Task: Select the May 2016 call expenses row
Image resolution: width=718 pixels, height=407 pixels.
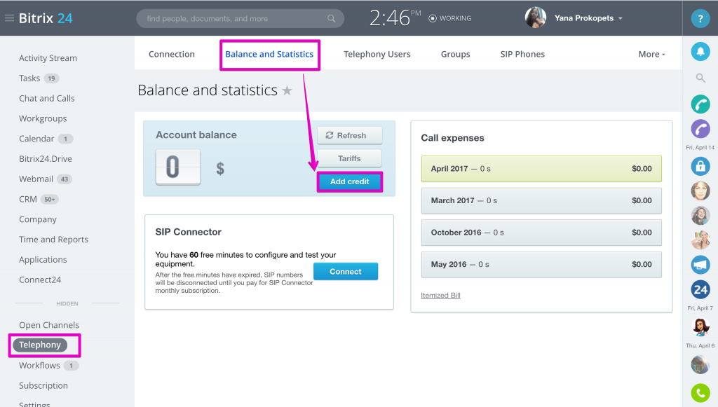Action: pyautogui.click(x=541, y=264)
